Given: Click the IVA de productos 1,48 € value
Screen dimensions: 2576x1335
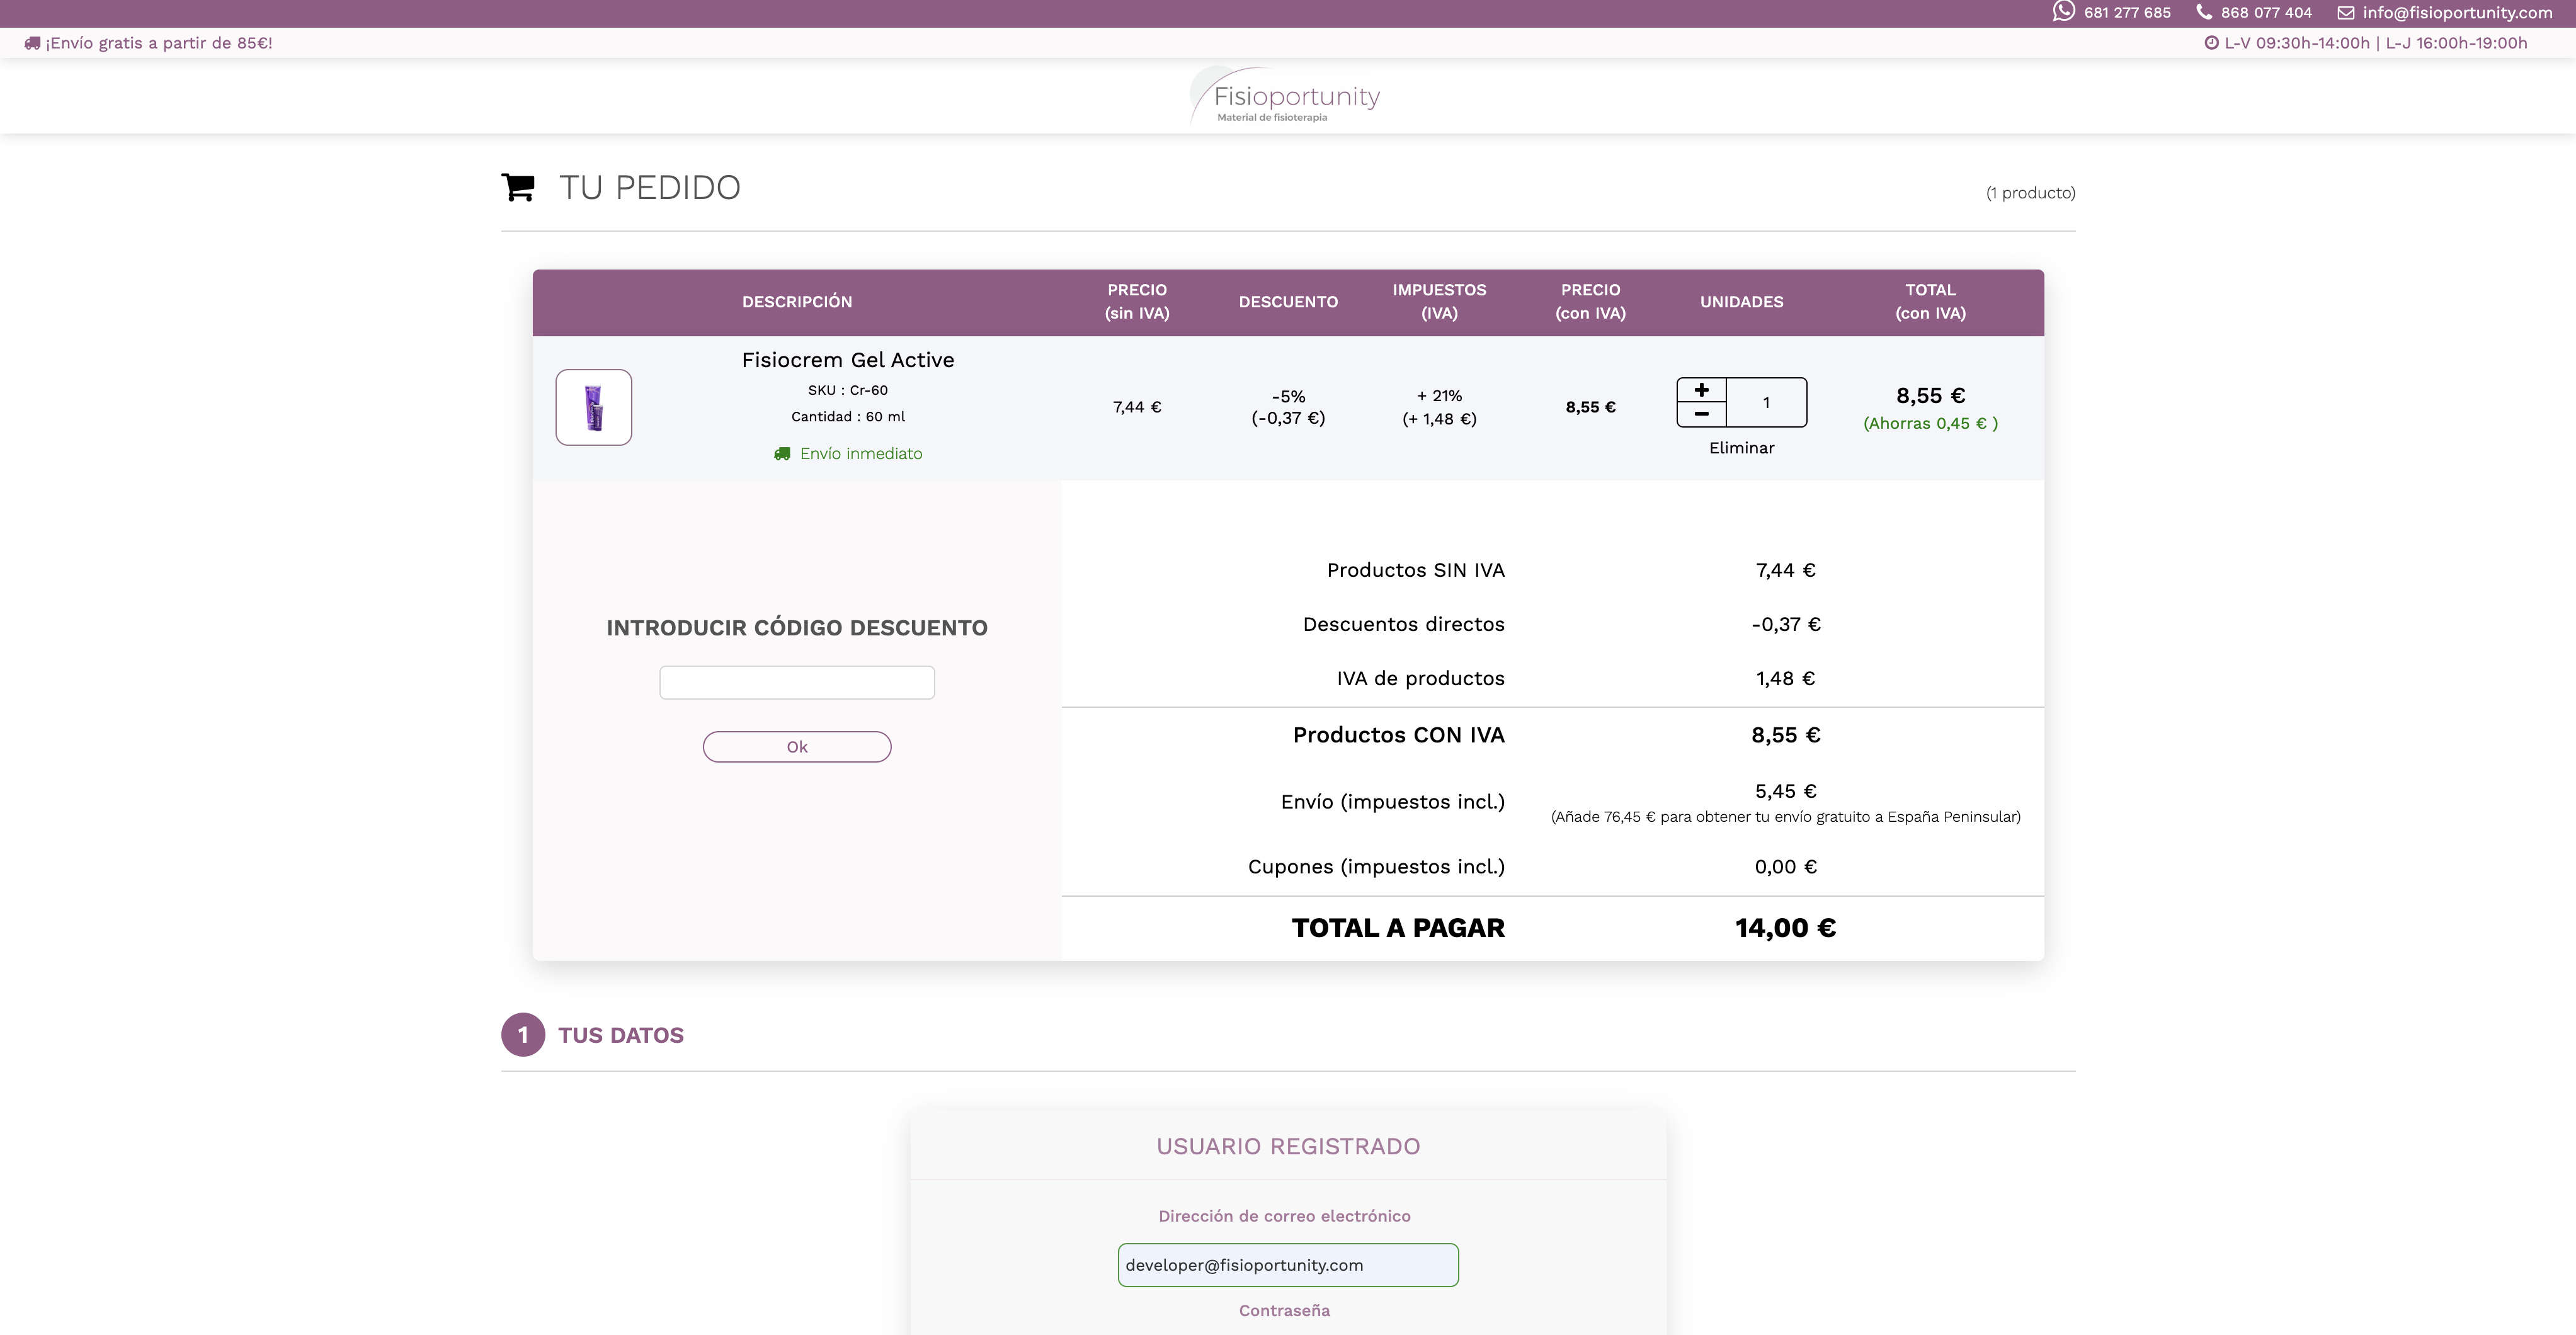Looking at the screenshot, I should point(1786,679).
